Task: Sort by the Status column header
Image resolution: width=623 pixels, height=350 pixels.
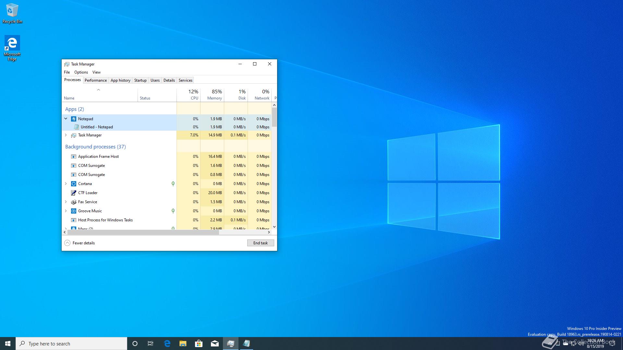Action: pyautogui.click(x=157, y=95)
